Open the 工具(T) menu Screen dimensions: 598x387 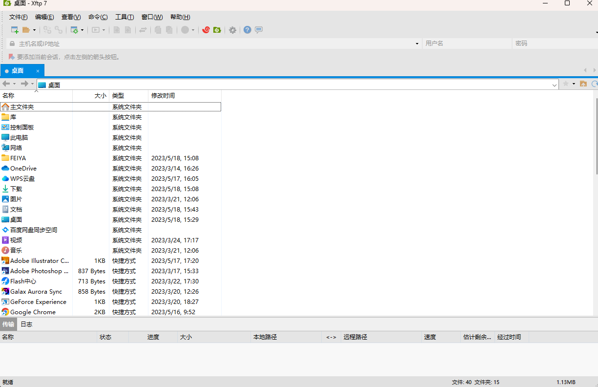coord(124,17)
